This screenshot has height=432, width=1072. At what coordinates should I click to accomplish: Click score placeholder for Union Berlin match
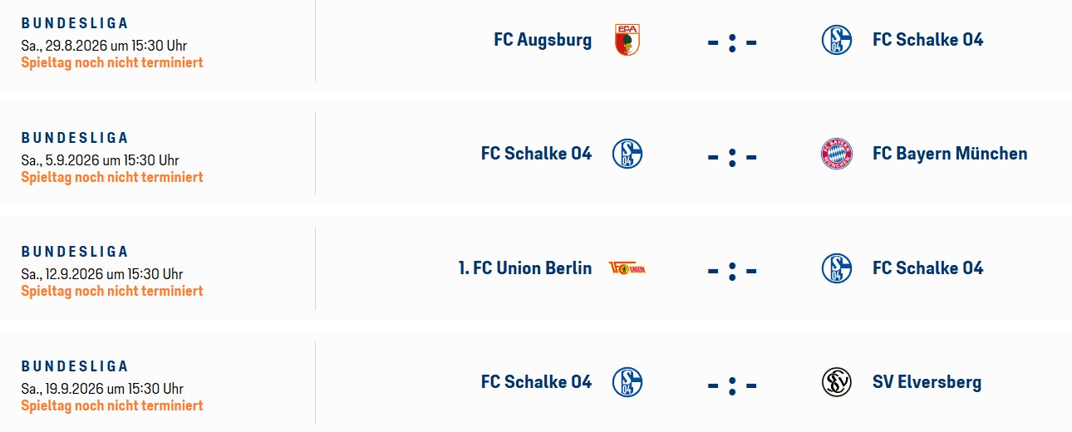[x=732, y=270]
